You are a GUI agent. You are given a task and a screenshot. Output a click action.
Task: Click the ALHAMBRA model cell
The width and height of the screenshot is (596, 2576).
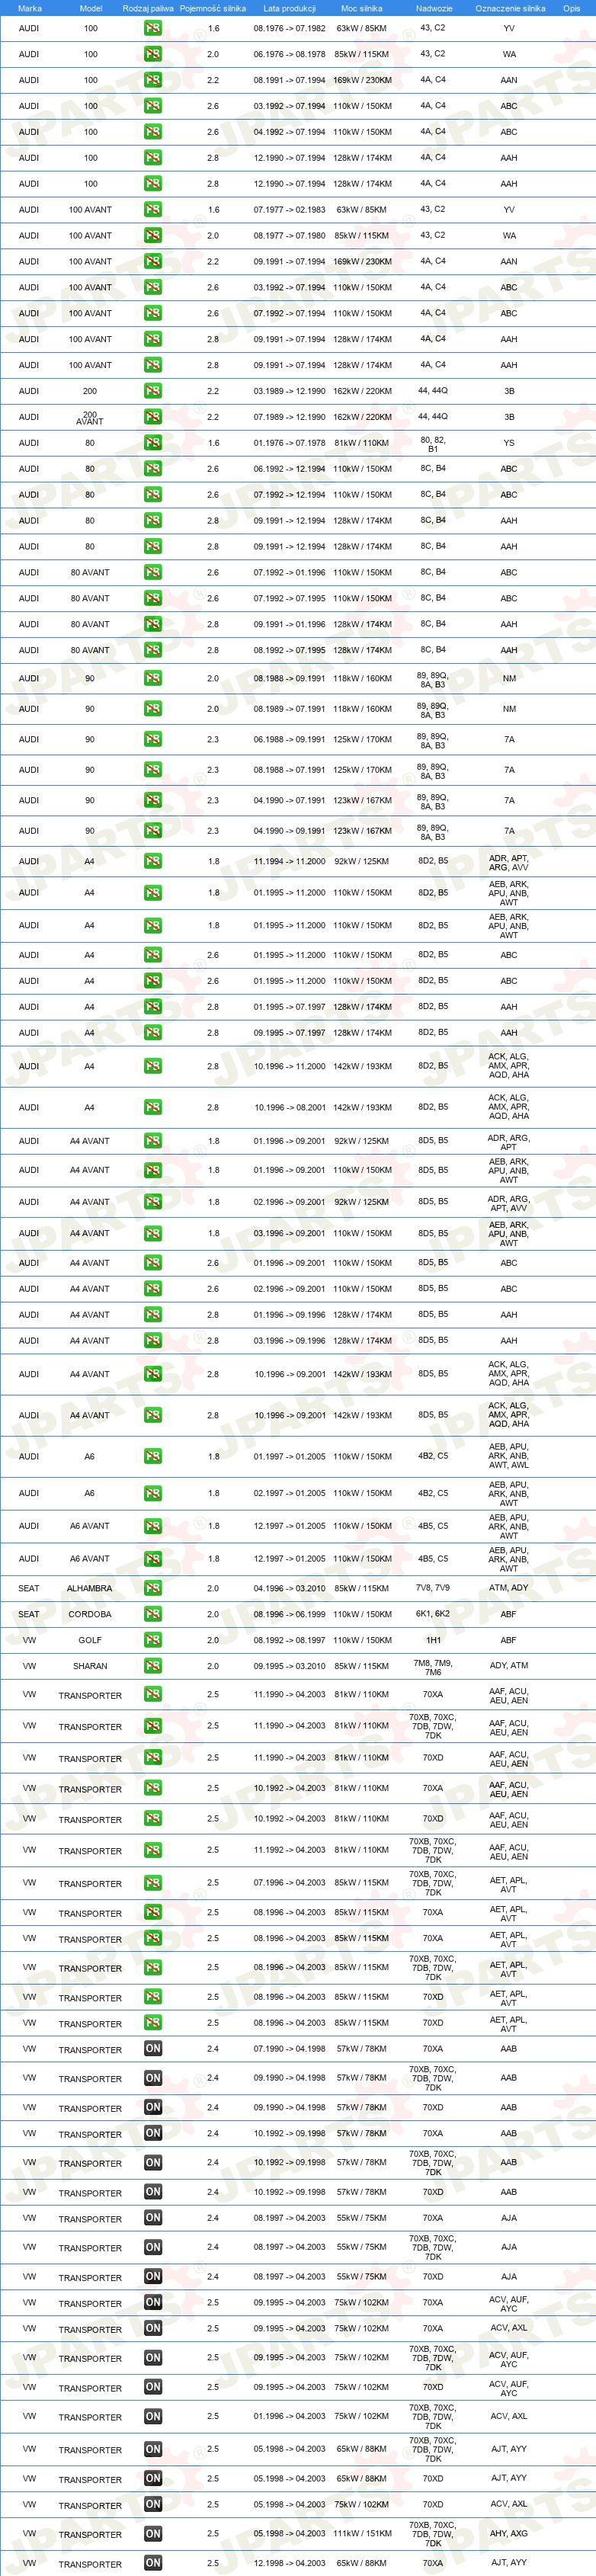[x=90, y=1588]
